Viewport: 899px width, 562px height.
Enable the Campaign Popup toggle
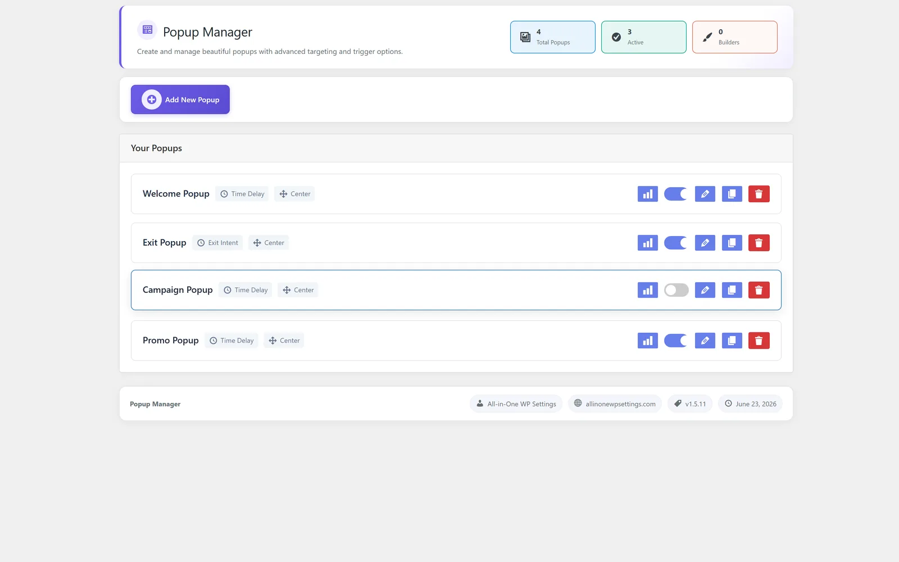[676, 290]
